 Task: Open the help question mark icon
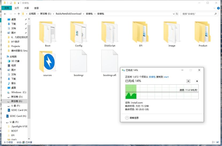tap(219, 8)
